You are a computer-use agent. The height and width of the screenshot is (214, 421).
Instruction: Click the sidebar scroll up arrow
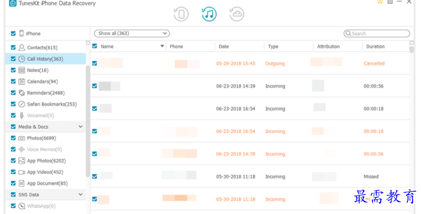pos(88,42)
